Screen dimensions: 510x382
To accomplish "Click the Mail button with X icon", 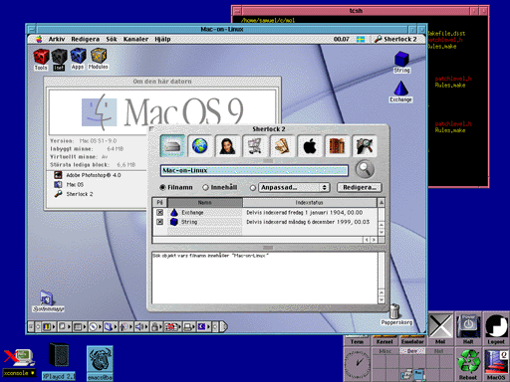I will (440, 328).
